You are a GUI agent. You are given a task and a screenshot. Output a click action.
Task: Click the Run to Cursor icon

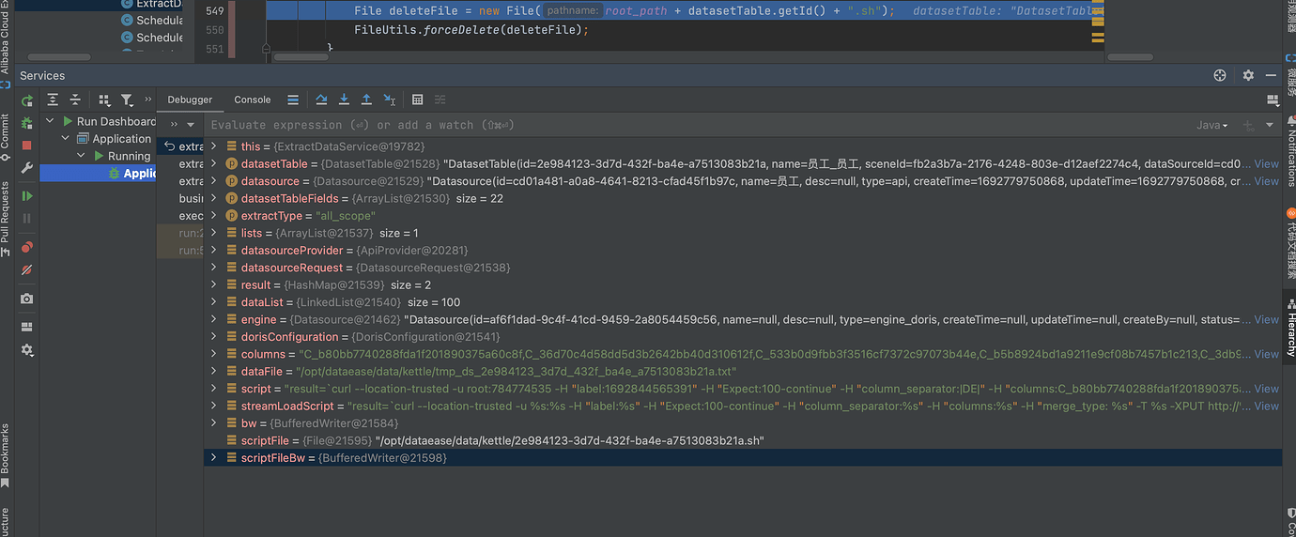tap(389, 100)
